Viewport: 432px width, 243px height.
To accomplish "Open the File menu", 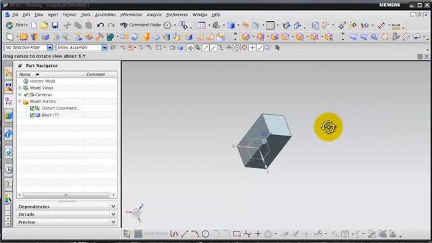I will coord(15,15).
